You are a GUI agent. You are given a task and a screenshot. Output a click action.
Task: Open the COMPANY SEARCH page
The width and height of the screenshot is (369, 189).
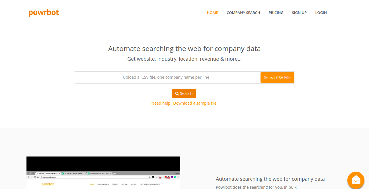click(x=243, y=13)
